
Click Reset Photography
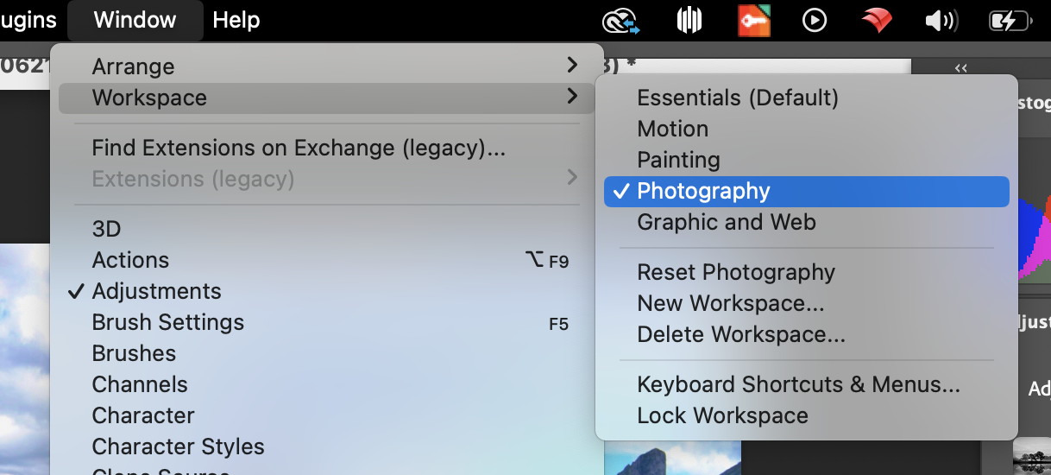click(x=736, y=272)
